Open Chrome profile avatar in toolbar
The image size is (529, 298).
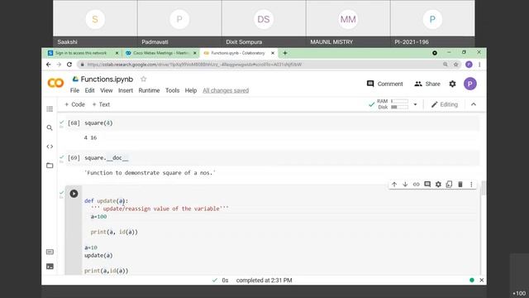[x=469, y=65]
